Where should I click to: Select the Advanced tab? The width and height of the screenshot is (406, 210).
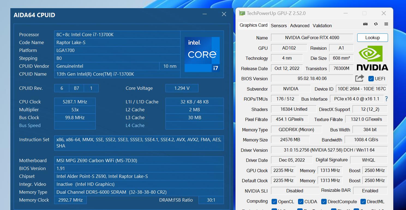click(x=299, y=25)
